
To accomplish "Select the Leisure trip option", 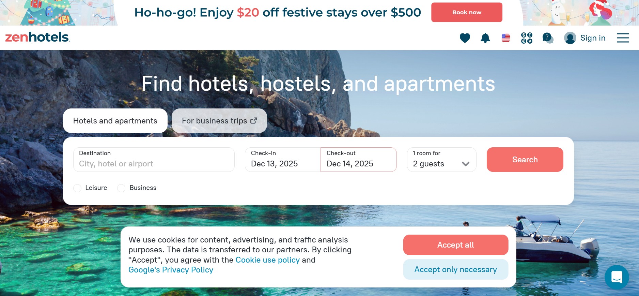I will click(78, 188).
